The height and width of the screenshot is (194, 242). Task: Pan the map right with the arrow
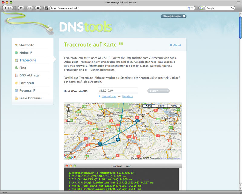click(x=70, y=109)
